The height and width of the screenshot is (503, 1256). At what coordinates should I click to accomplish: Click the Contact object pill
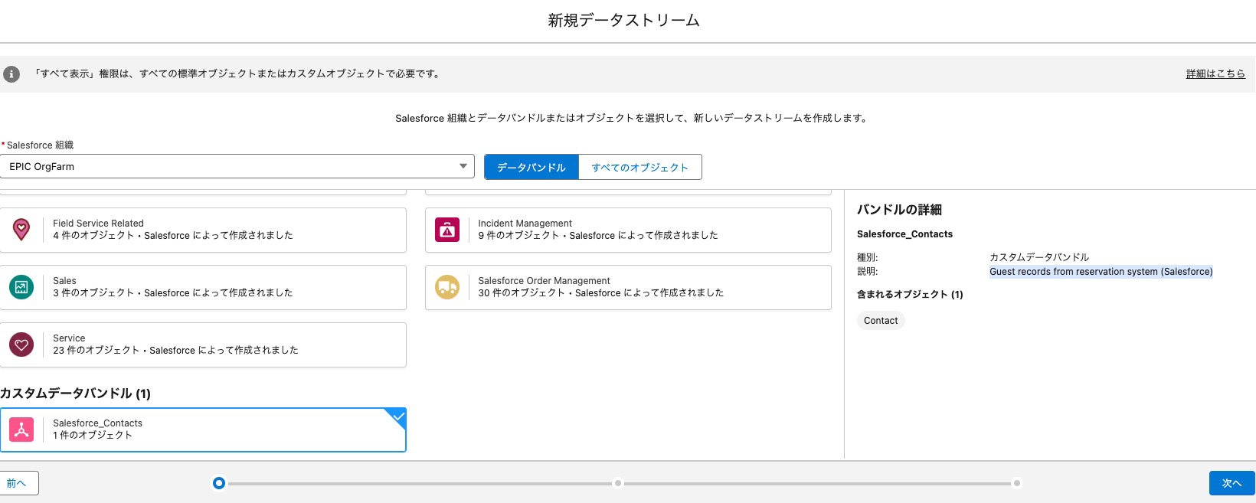881,321
